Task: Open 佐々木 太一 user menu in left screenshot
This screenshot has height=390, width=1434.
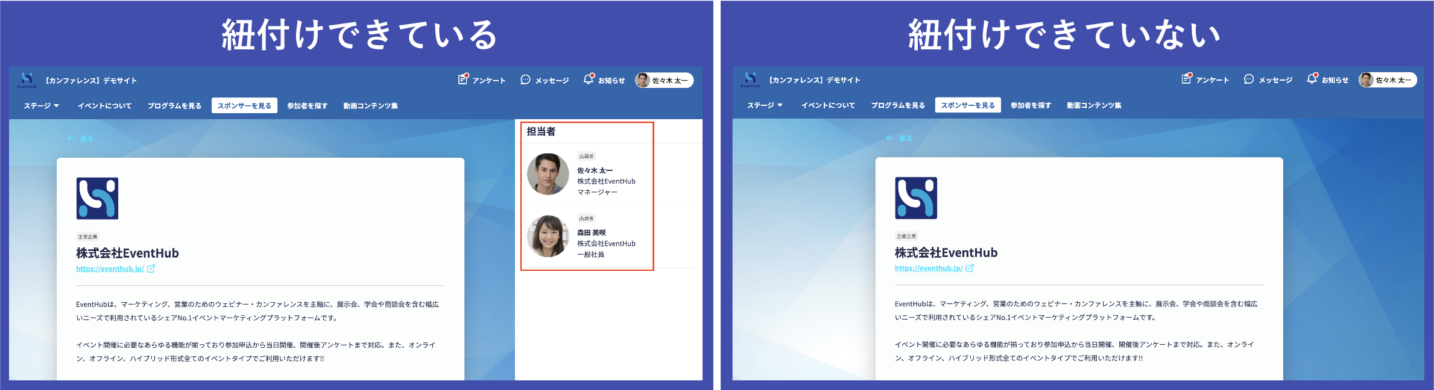Action: (x=664, y=80)
